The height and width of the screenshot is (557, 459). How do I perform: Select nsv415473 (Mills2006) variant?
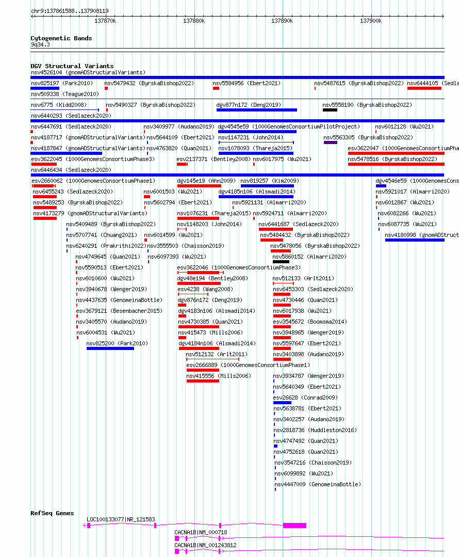[210, 332]
